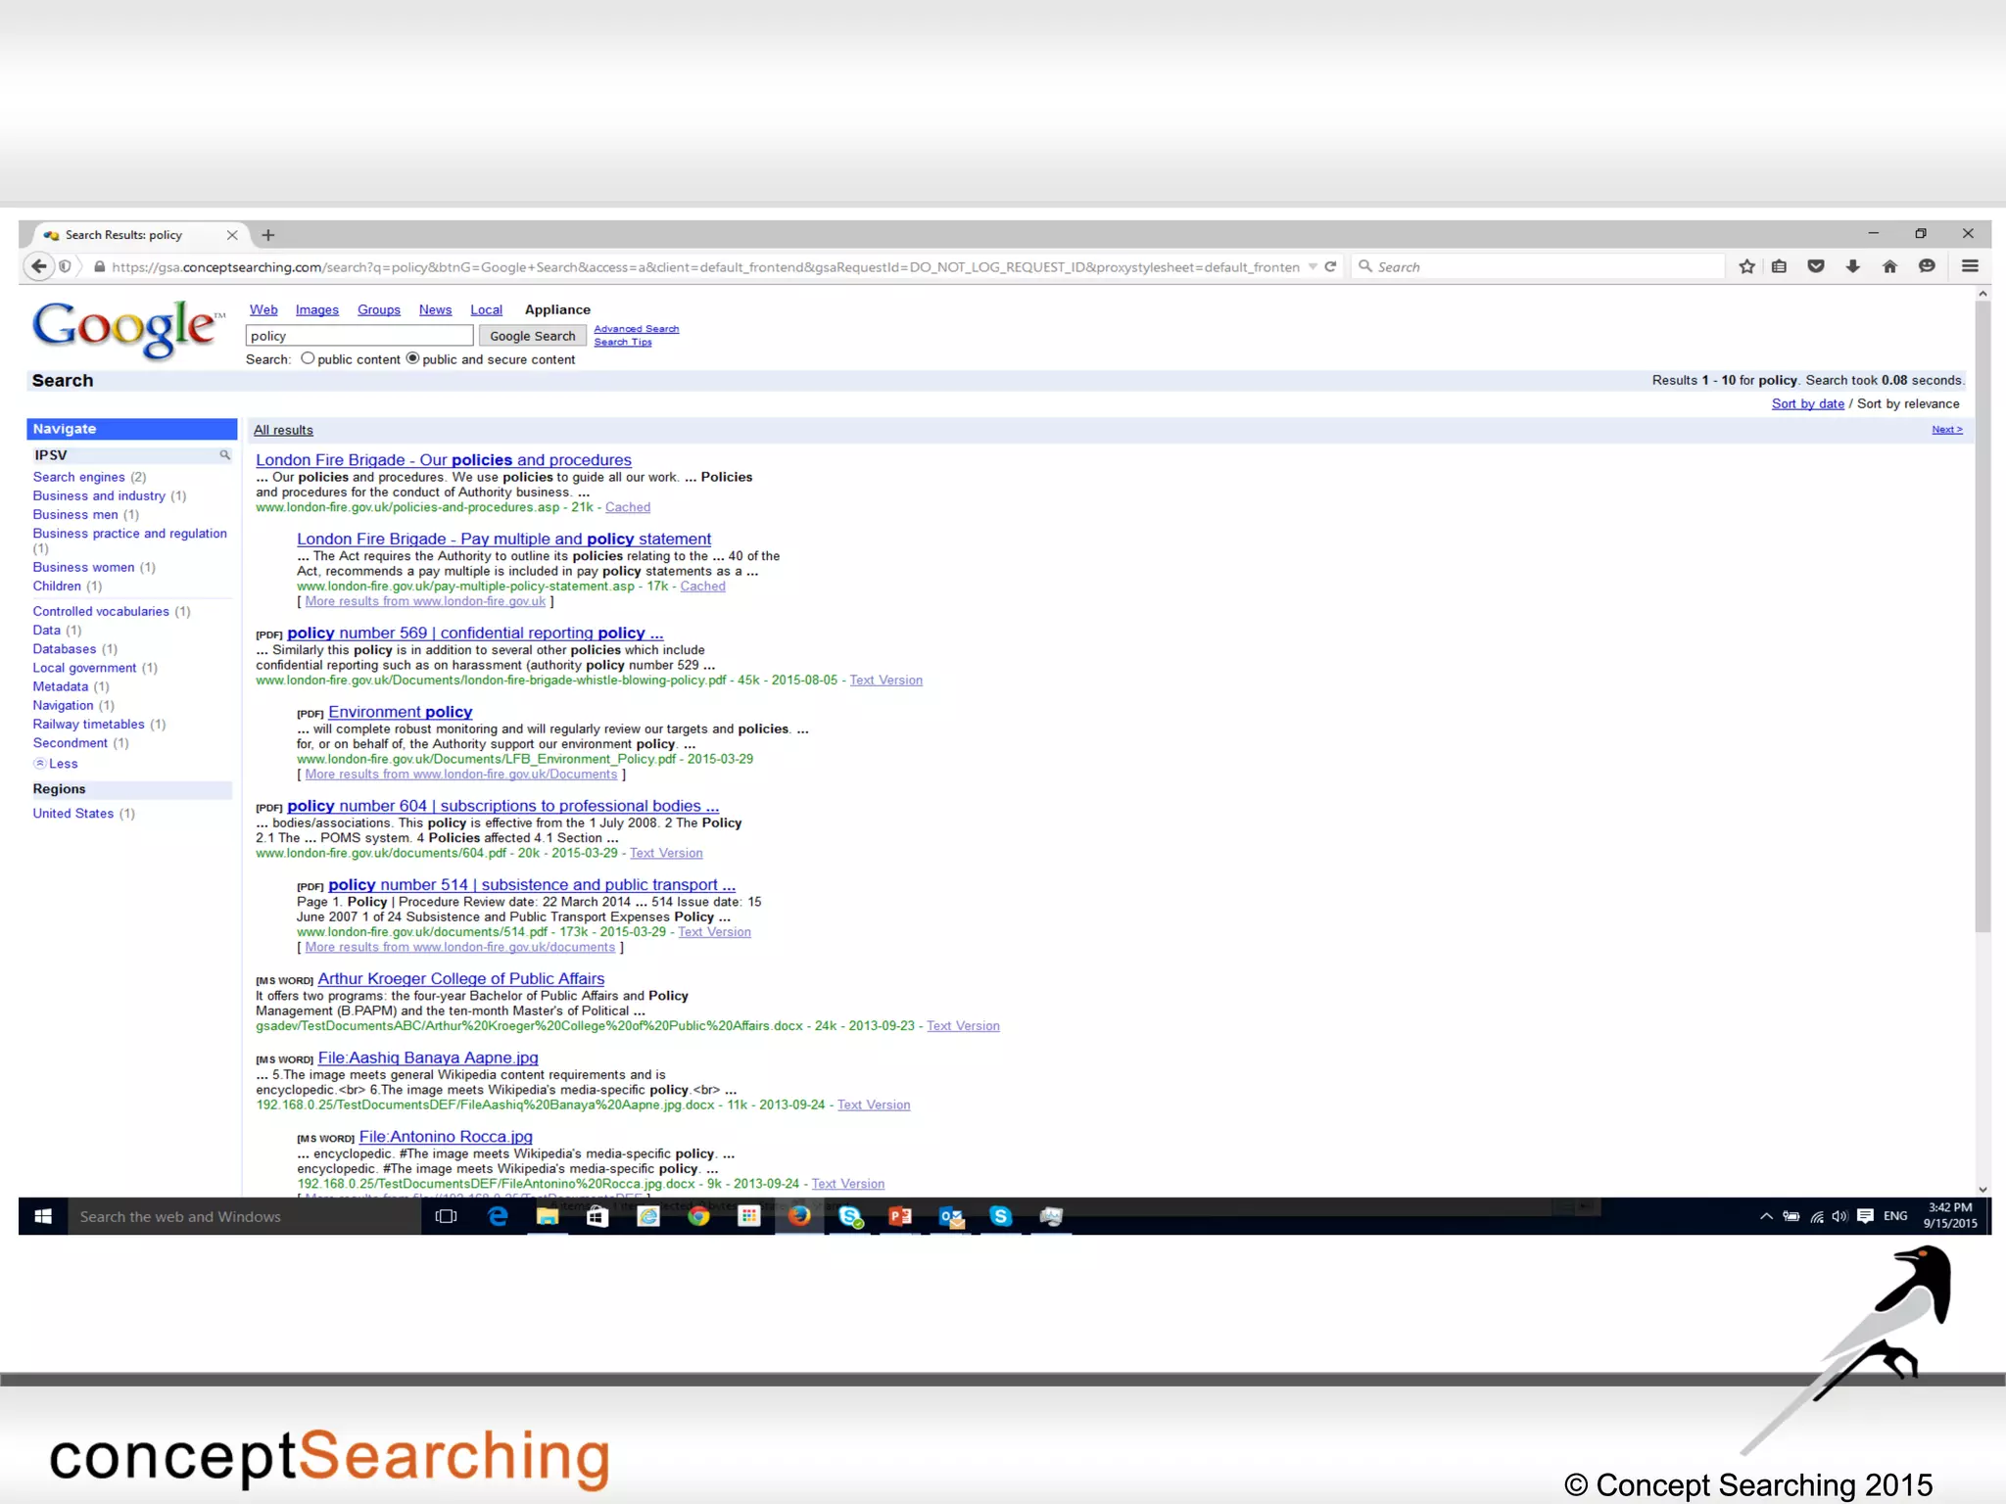Collapse the IPSV list with Less
Image resolution: width=2006 pixels, height=1504 pixels.
coord(63,764)
